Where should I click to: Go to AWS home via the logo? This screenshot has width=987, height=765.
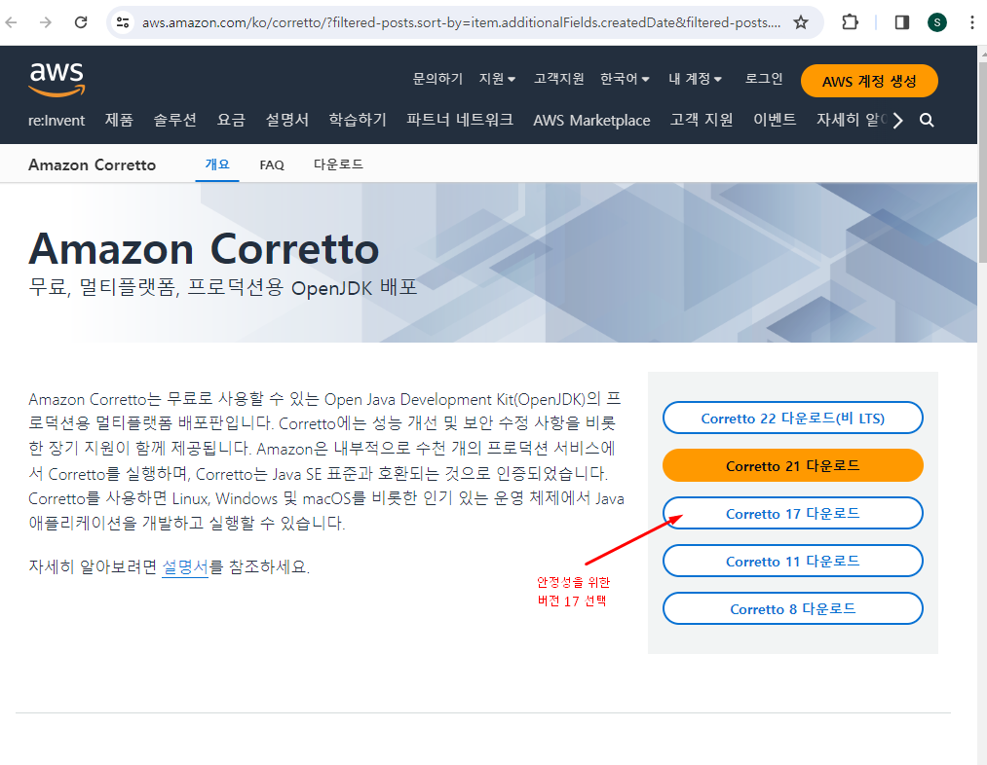click(x=57, y=80)
